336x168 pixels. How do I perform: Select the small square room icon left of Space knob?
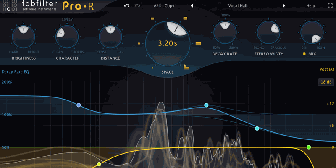(139, 43)
